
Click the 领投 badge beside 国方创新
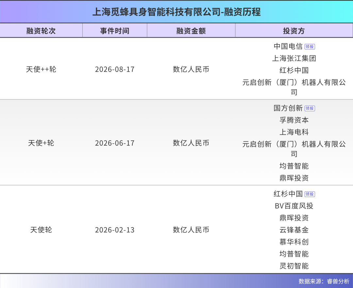[310, 108]
